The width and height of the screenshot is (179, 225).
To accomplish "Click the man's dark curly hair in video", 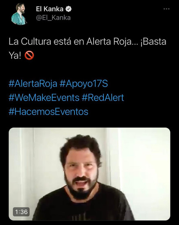I will pos(81,145).
